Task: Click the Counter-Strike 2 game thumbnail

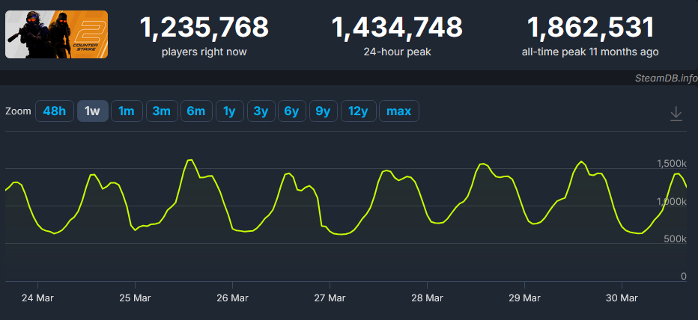Action: click(x=56, y=34)
